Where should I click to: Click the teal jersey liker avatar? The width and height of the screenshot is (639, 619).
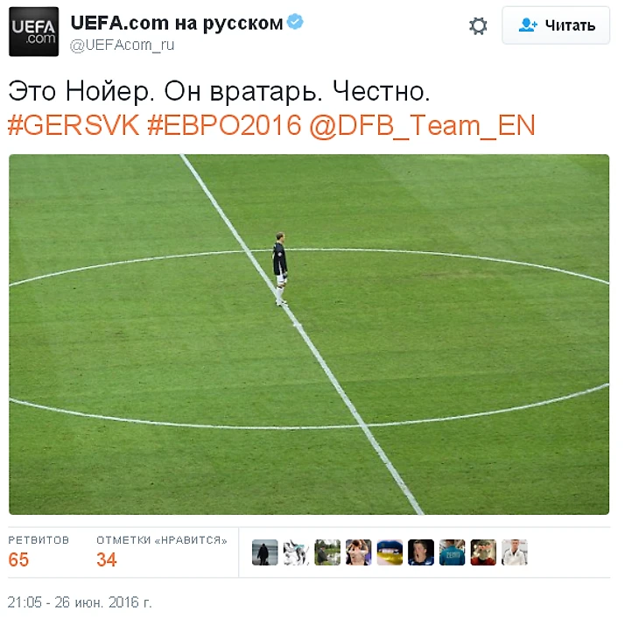(x=452, y=552)
